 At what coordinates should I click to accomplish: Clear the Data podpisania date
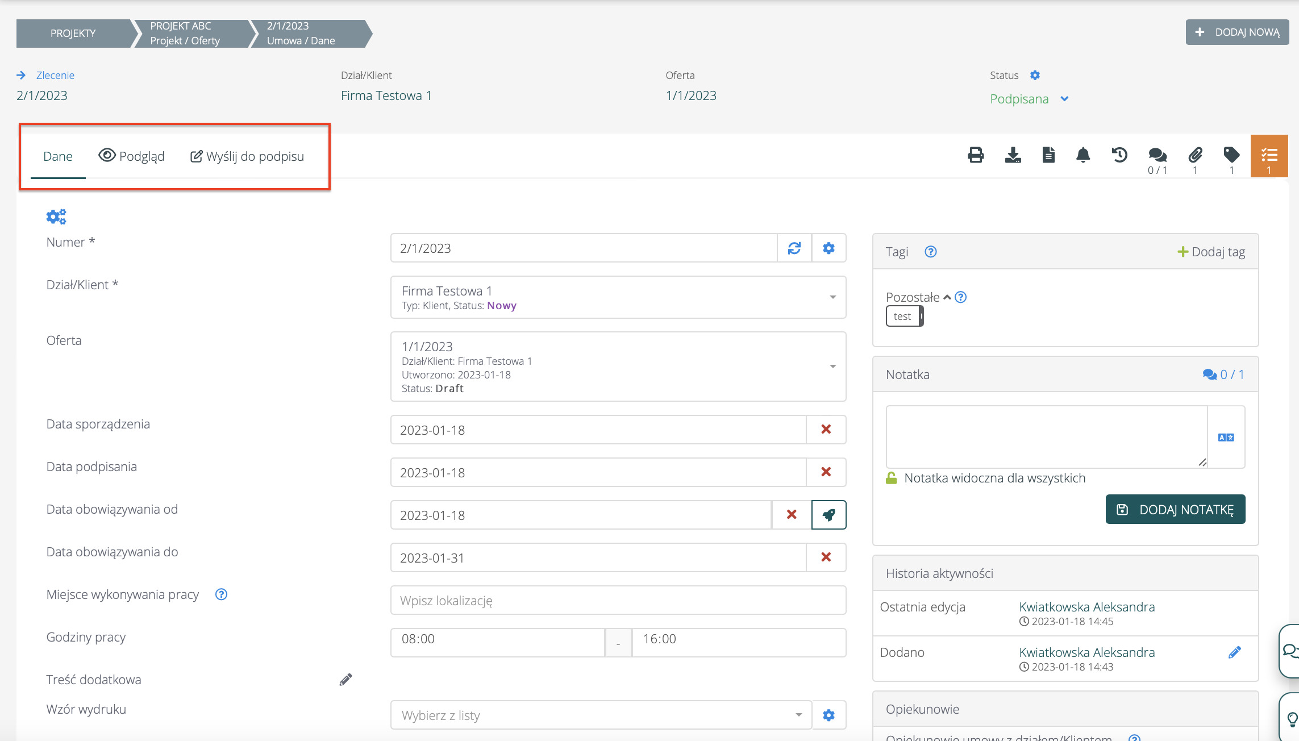826,472
